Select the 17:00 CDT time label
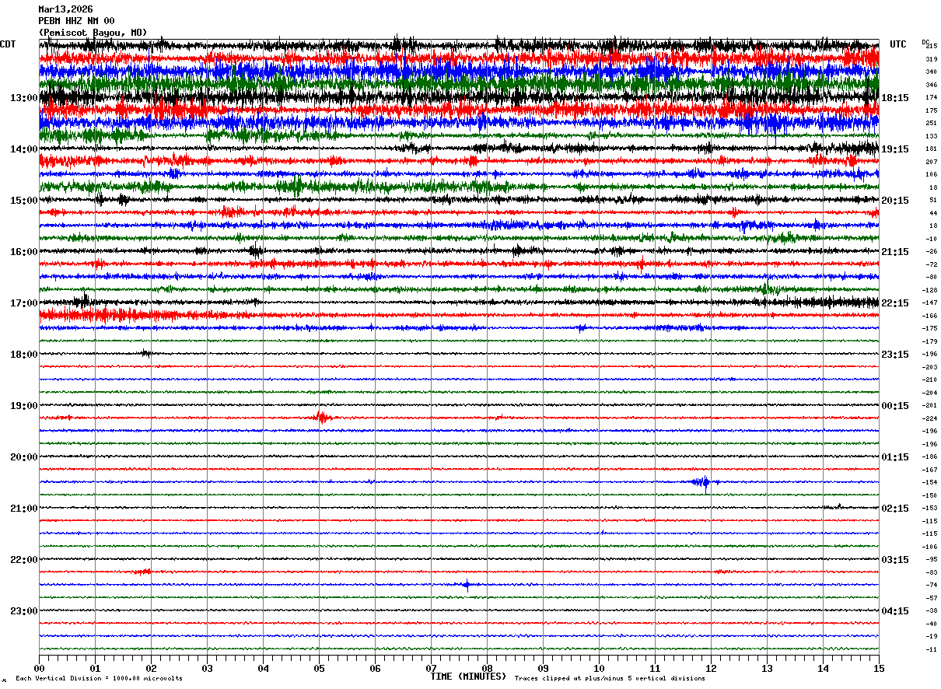Image resolution: width=941 pixels, height=689 pixels. [24, 303]
